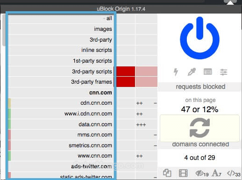Click light red 3rd-party frames local rule cell
242x180 pixels.
pyautogui.click(x=146, y=82)
